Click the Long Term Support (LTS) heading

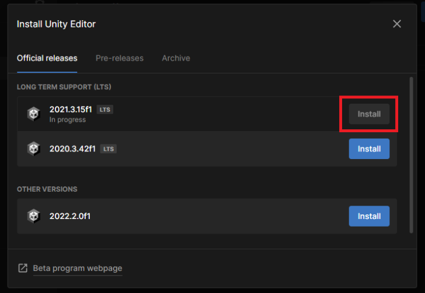point(64,87)
